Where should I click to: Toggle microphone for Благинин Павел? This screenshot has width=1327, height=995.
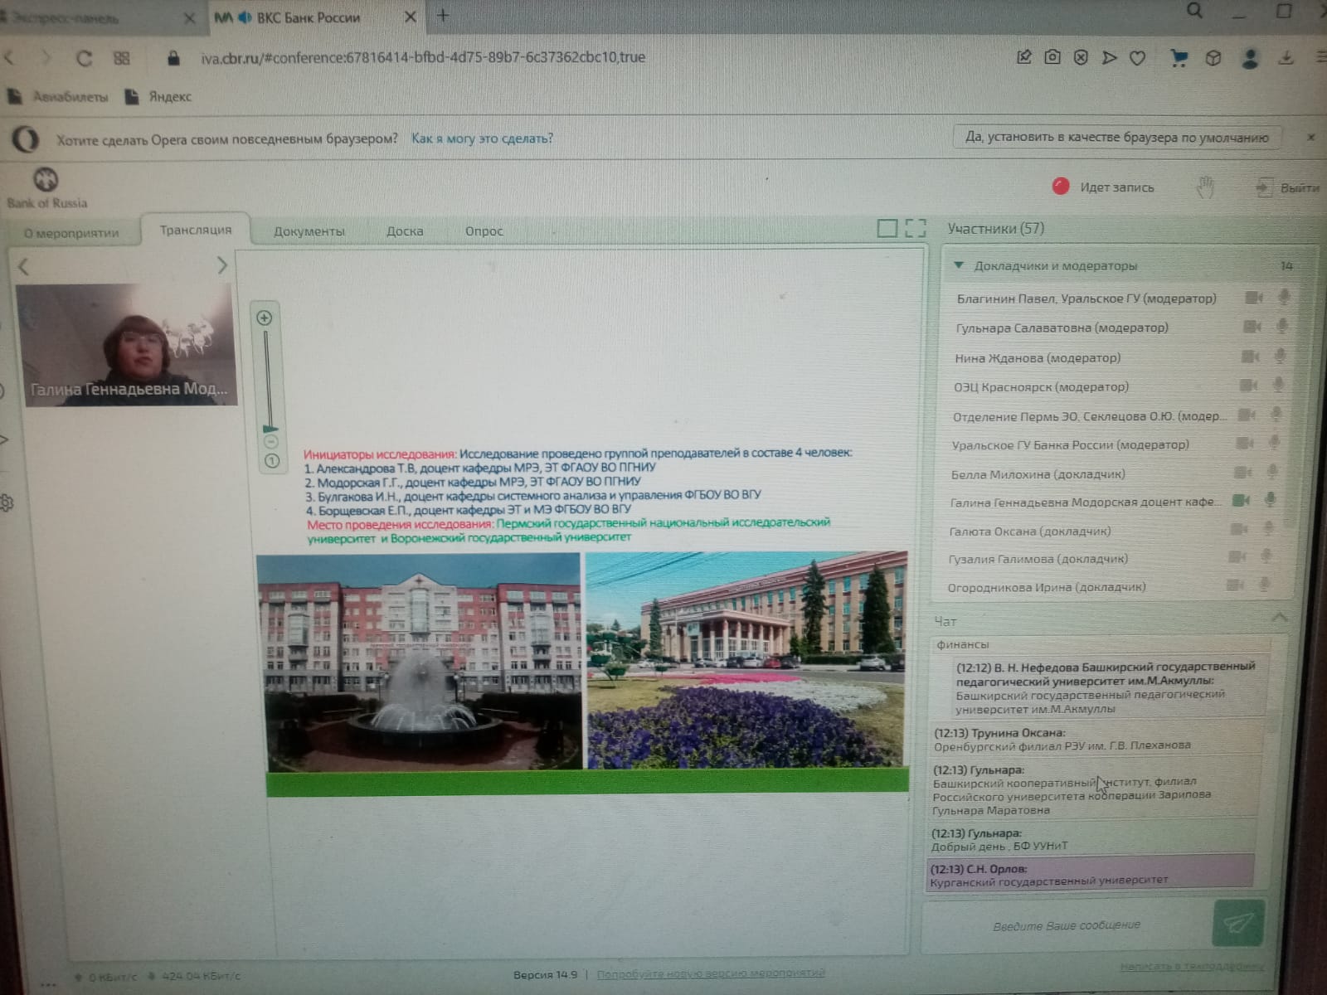(x=1284, y=297)
